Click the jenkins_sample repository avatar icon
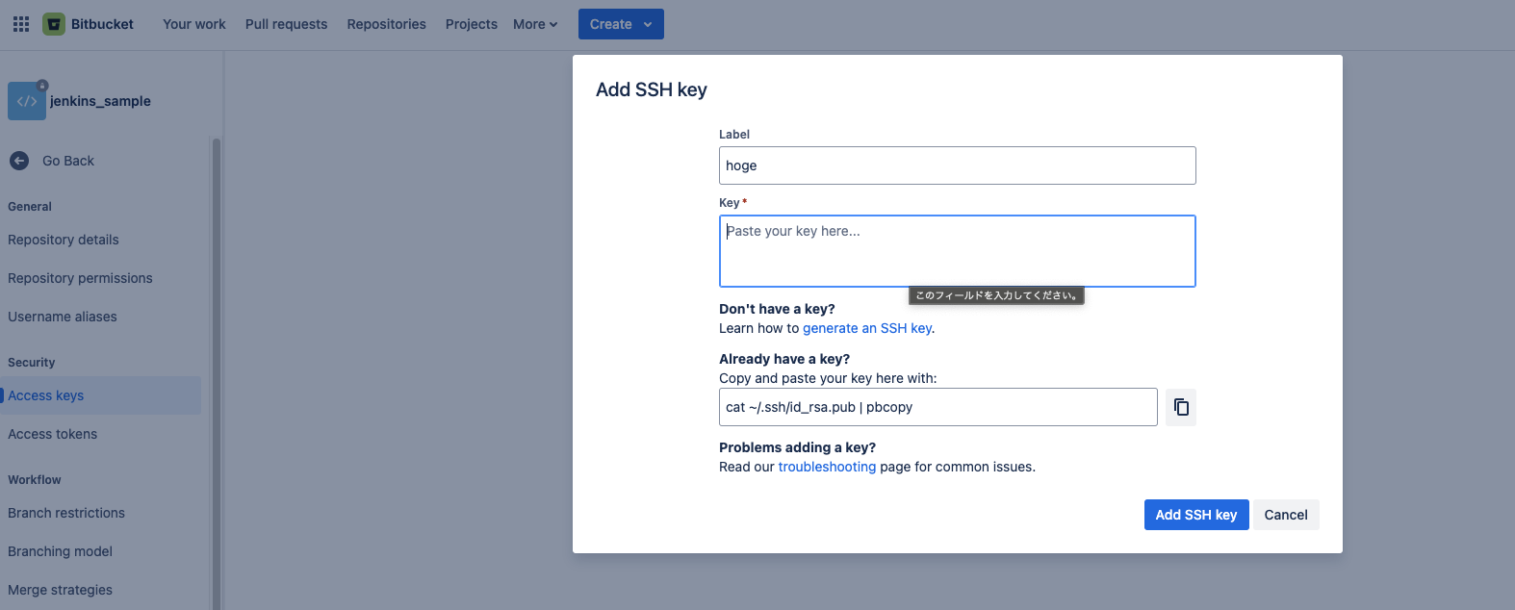1515x610 pixels. (x=27, y=101)
